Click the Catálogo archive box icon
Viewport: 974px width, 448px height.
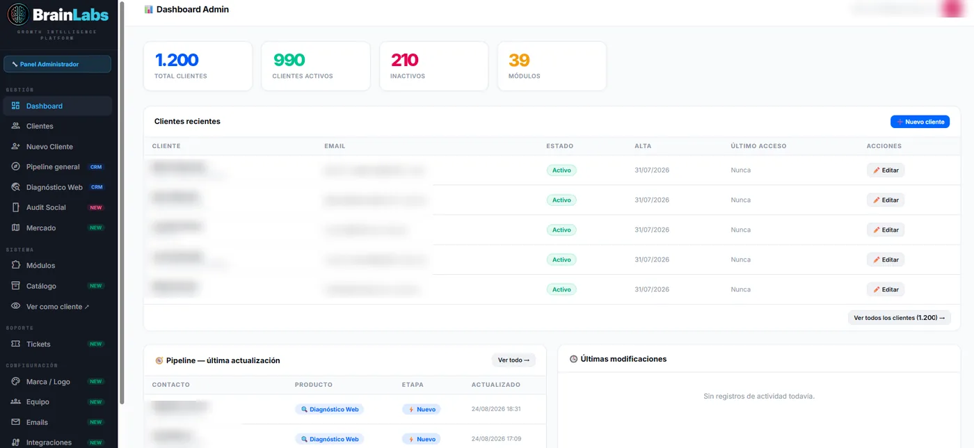tap(15, 286)
